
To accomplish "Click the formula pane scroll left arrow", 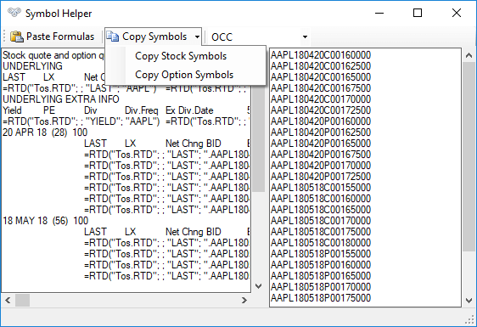I will (8, 300).
